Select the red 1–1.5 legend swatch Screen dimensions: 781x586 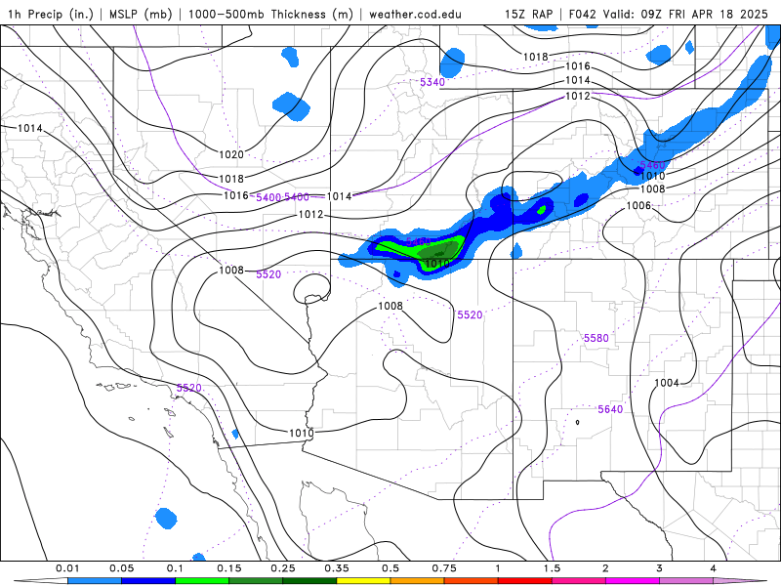pyautogui.click(x=525, y=581)
